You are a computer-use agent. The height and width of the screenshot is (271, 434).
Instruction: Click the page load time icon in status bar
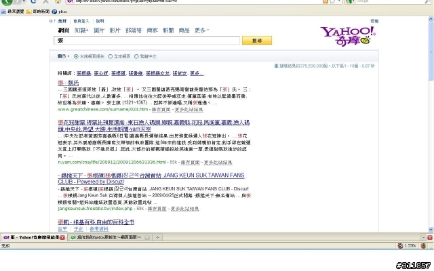(400, 246)
